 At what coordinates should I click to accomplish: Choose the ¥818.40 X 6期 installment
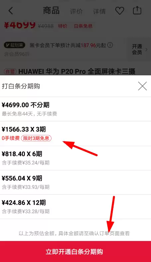tap(75, 158)
